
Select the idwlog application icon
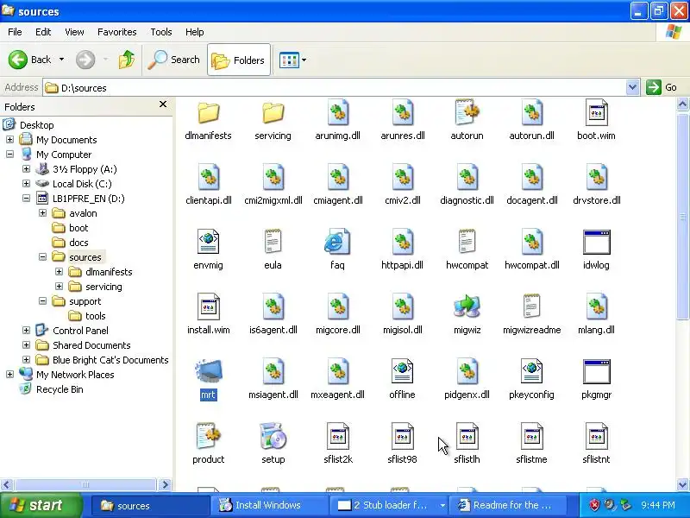pyautogui.click(x=596, y=242)
